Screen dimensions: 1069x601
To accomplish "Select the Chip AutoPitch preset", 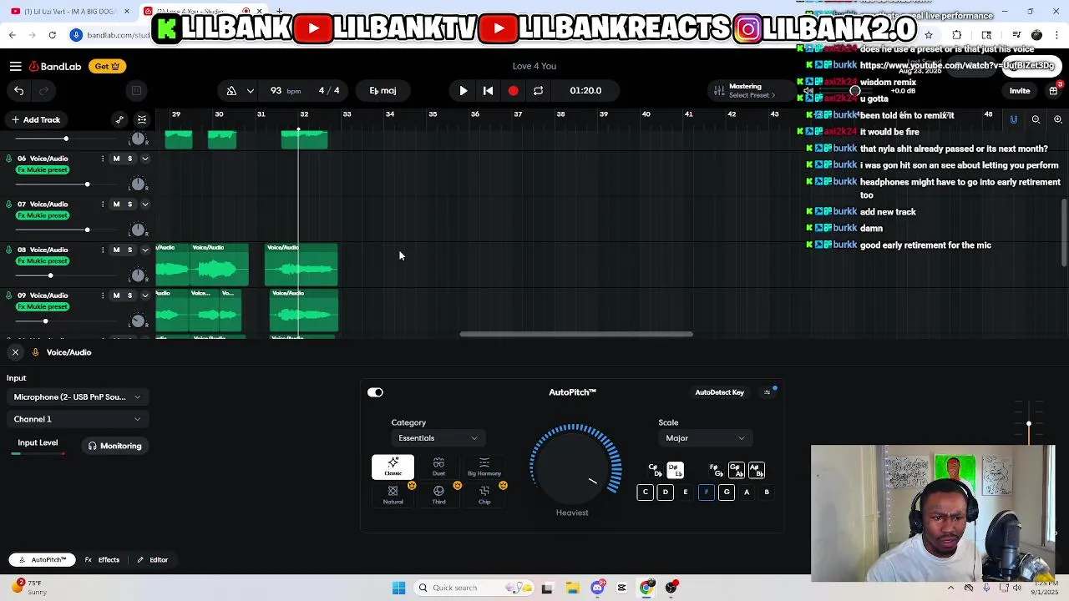I will tap(484, 495).
